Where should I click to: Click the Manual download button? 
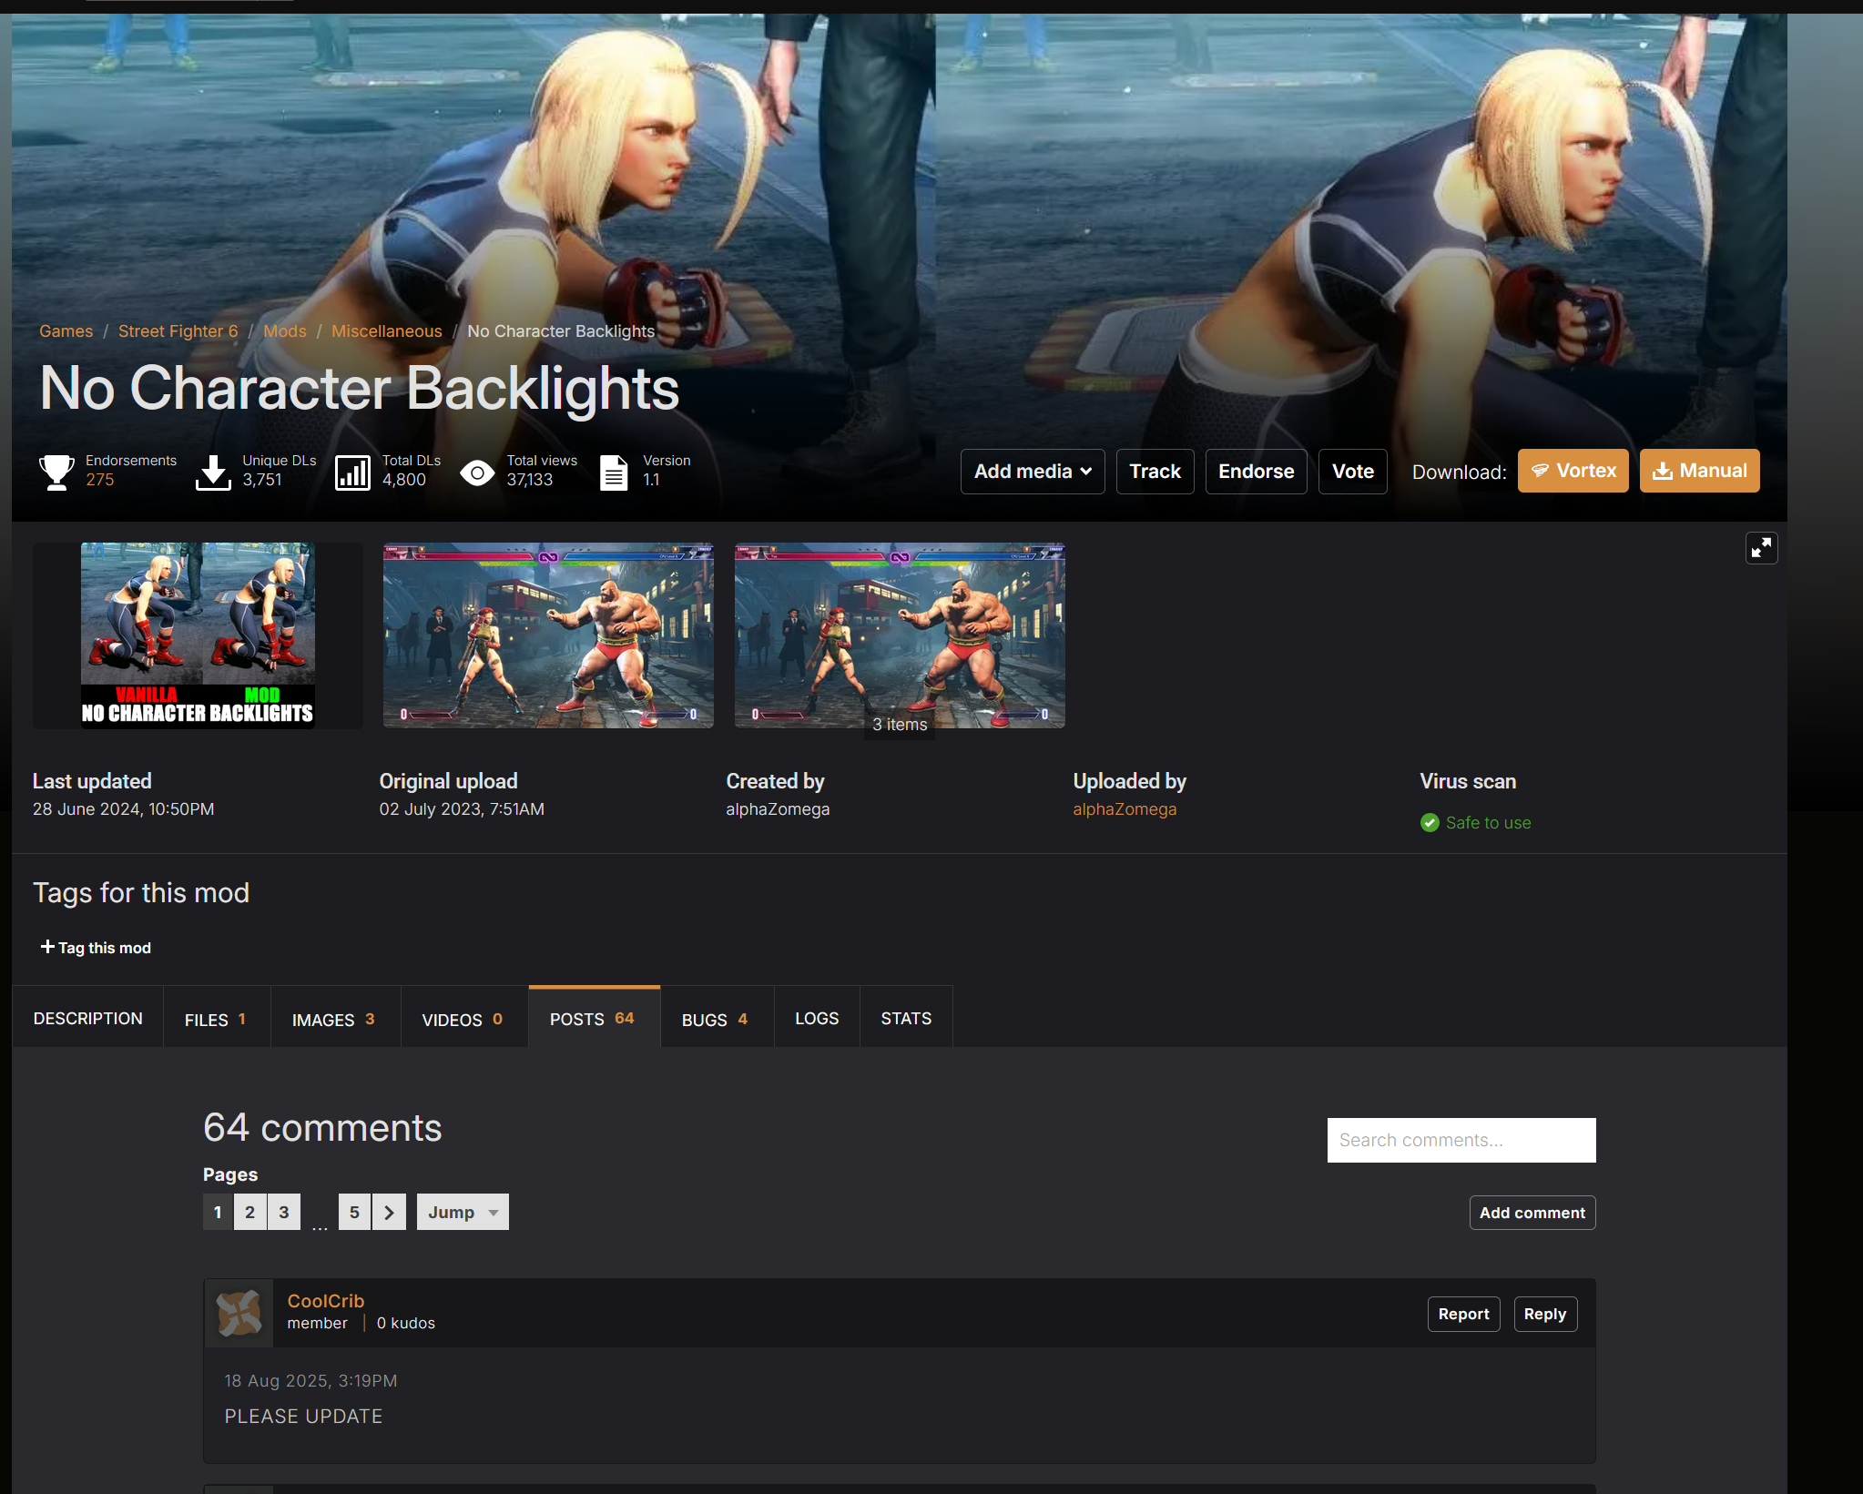tap(1699, 471)
